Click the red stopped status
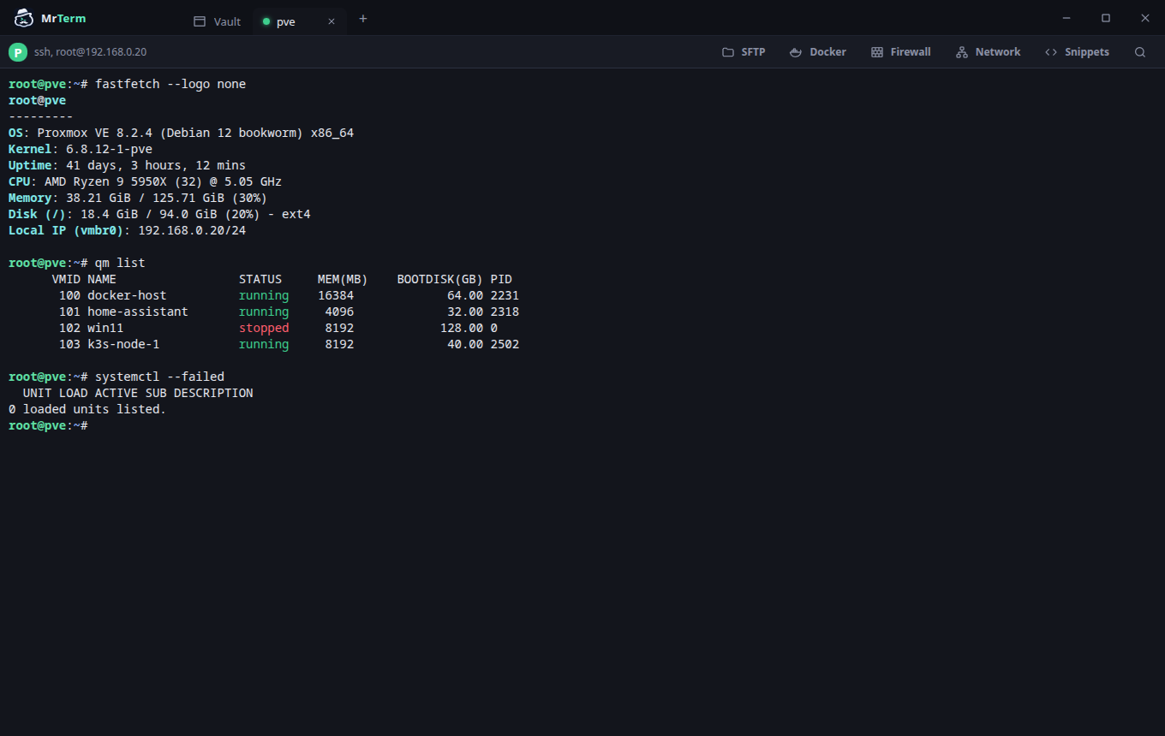 click(x=264, y=328)
